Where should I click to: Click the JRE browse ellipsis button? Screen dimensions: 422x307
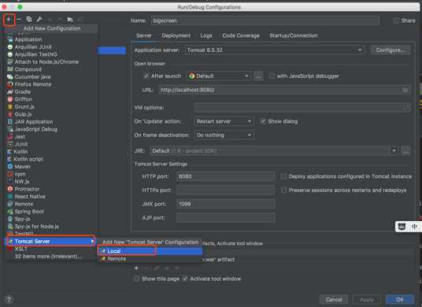[x=405, y=150]
